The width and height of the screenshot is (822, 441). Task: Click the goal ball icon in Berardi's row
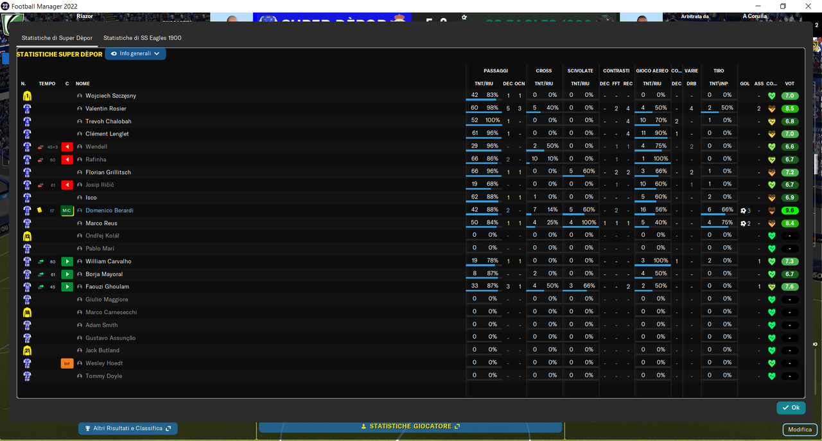(x=744, y=211)
